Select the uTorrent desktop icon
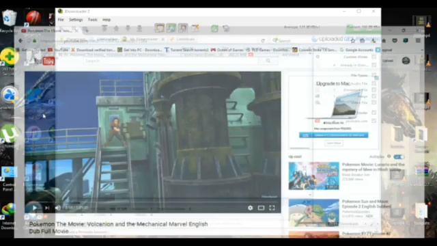The image size is (437, 246). [x=9, y=135]
